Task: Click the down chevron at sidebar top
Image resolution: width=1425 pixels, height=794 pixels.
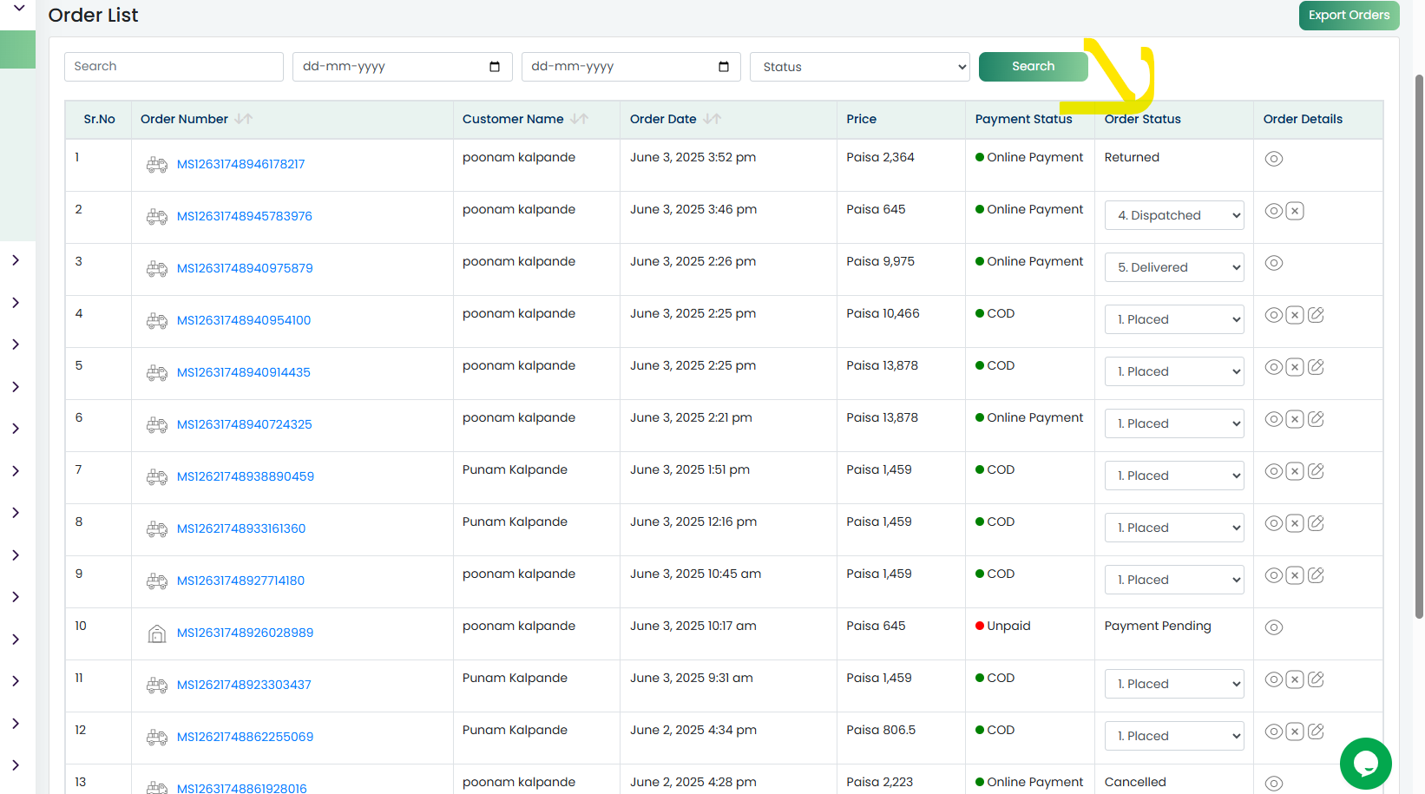Action: (18, 8)
